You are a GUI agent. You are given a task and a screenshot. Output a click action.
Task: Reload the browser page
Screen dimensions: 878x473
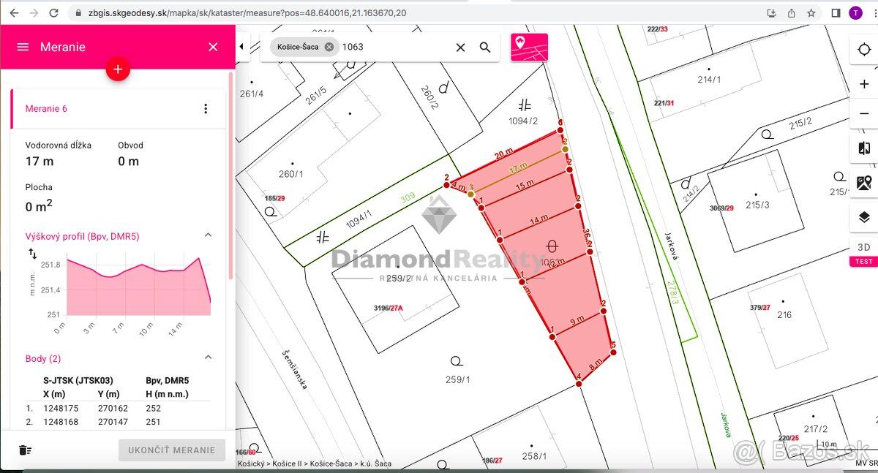[53, 13]
